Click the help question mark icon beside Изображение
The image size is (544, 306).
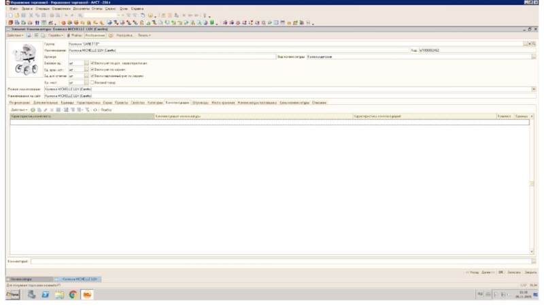pyautogui.click(x=111, y=35)
